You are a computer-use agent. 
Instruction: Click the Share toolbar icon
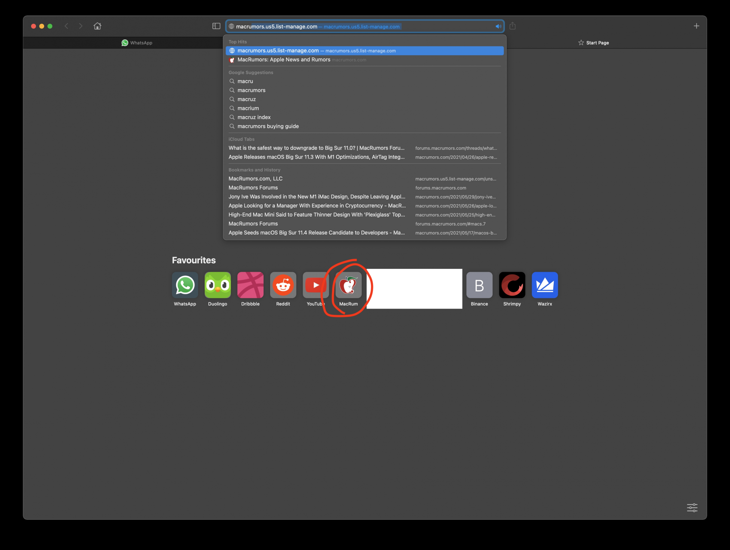(512, 26)
